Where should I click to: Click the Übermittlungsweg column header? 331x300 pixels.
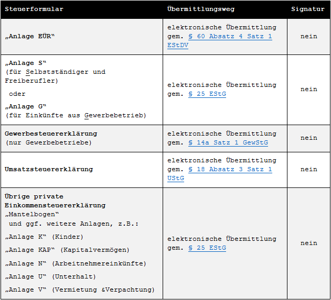[201, 9]
